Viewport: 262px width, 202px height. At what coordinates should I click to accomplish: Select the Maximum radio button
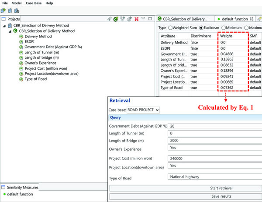coord(246,28)
